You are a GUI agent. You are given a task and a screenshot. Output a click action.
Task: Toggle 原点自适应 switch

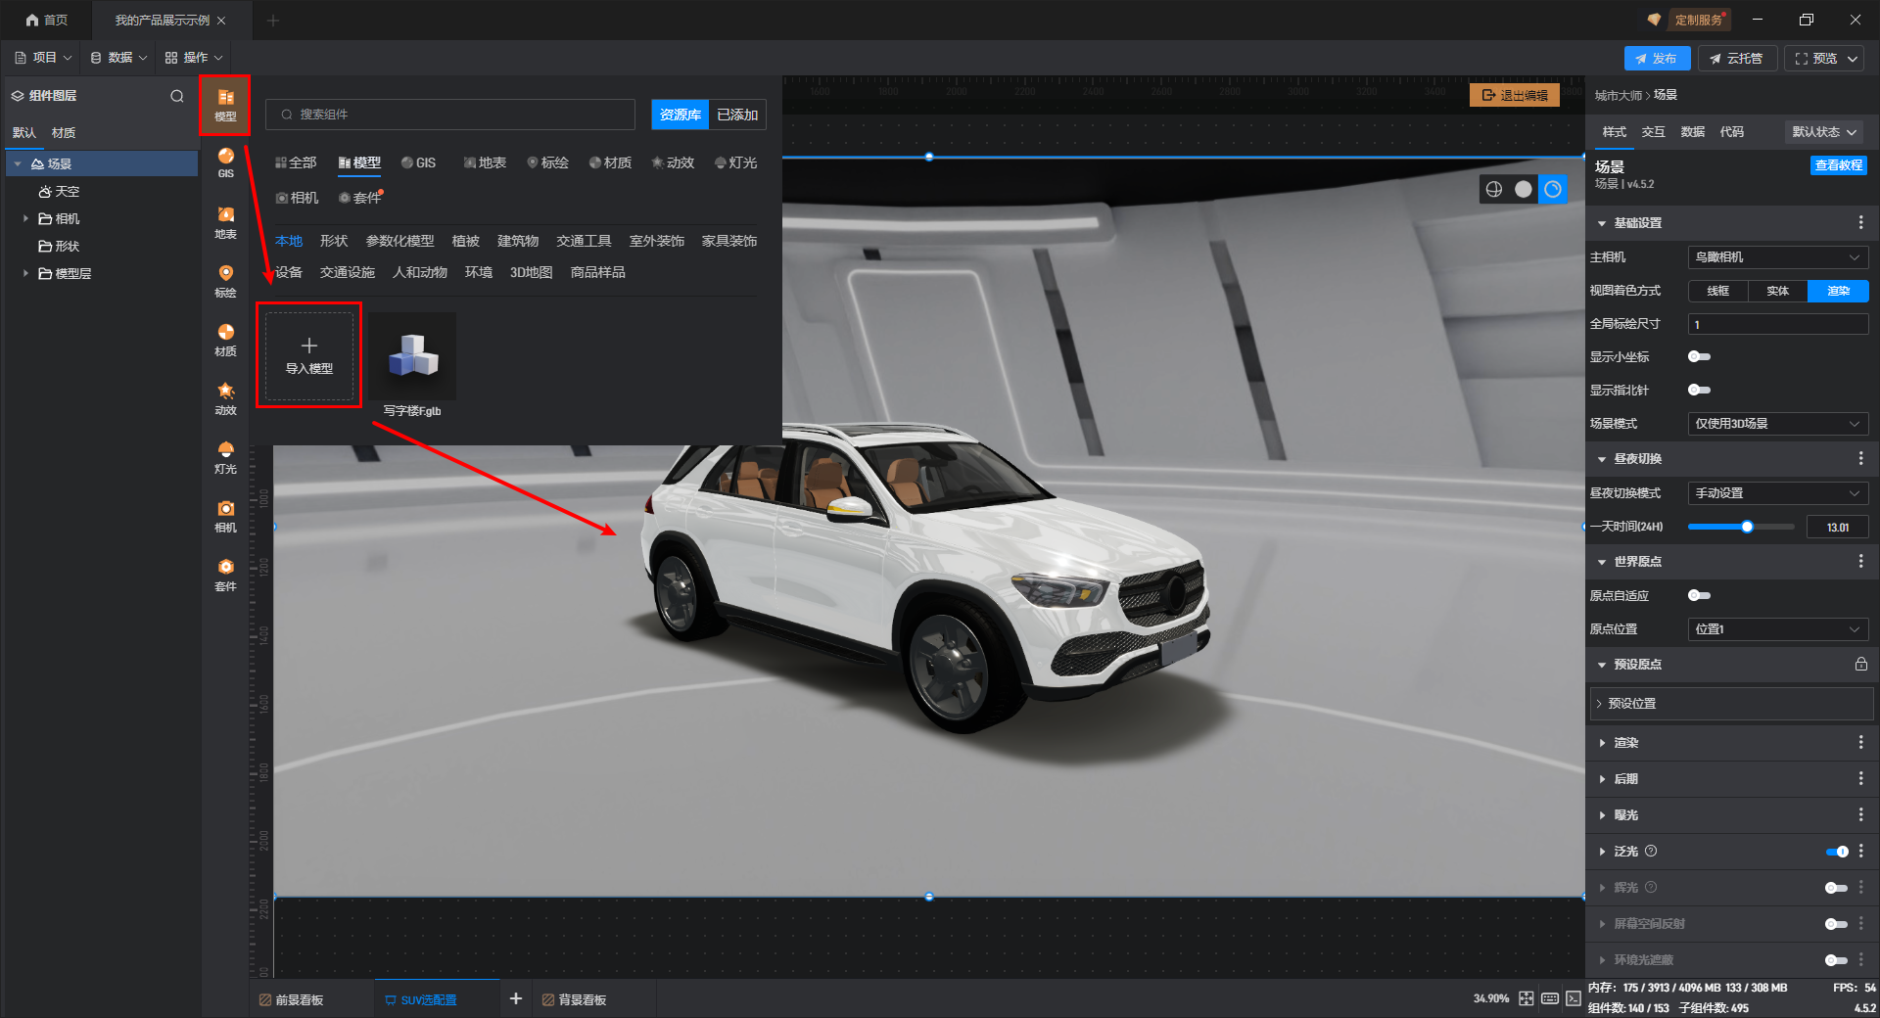(1699, 595)
